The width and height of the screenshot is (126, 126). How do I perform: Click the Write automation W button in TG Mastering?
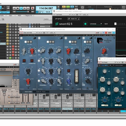106,33
